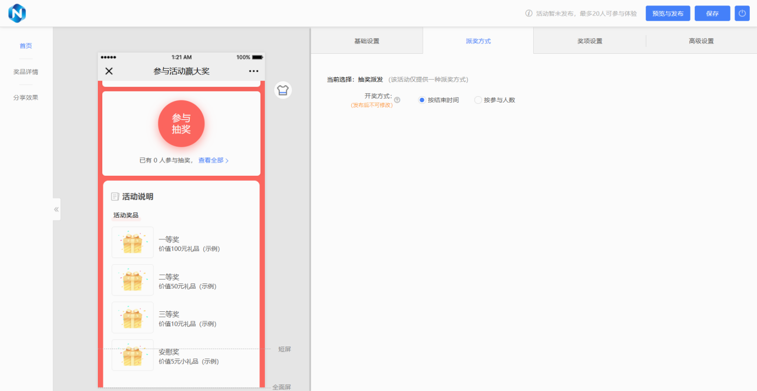
Task: Click the N logo icon
Action: 17,13
